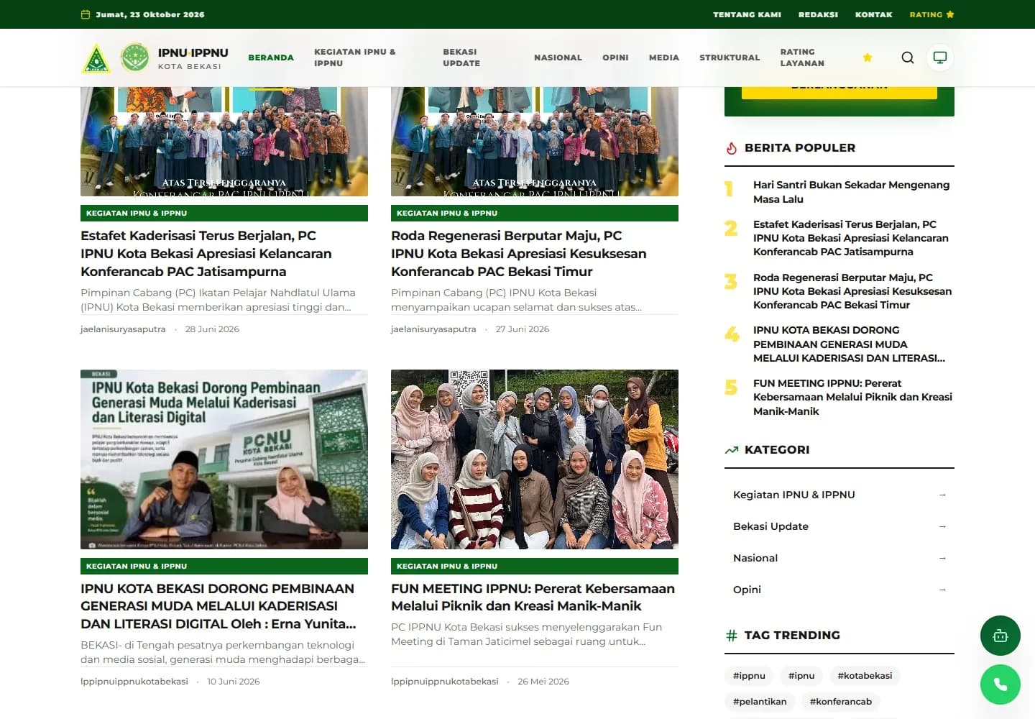Visit the Kontak link in top bar
Viewport: 1035px width, 719px height.
pos(873,14)
